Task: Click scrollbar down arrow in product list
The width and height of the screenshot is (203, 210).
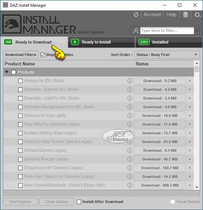Action: [197, 187]
